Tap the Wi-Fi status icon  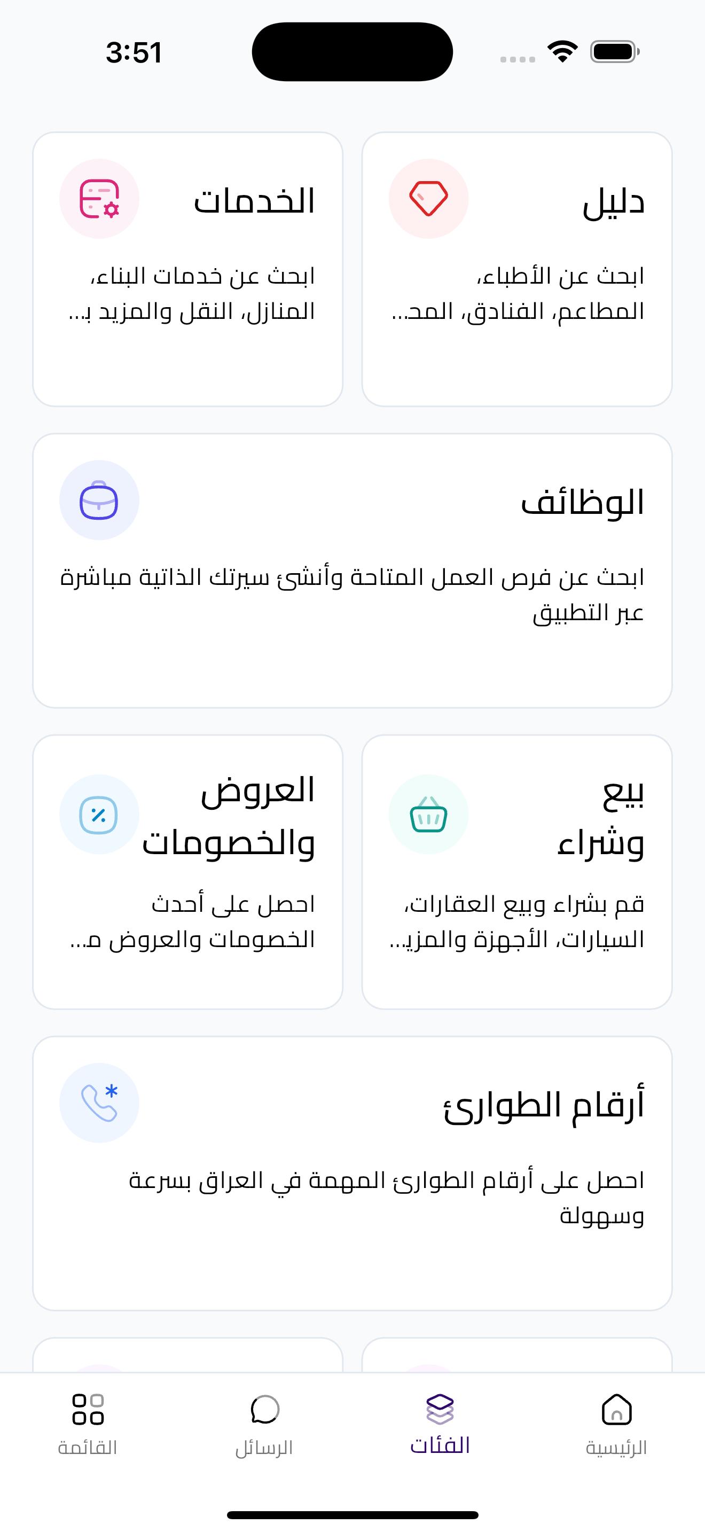point(563,52)
